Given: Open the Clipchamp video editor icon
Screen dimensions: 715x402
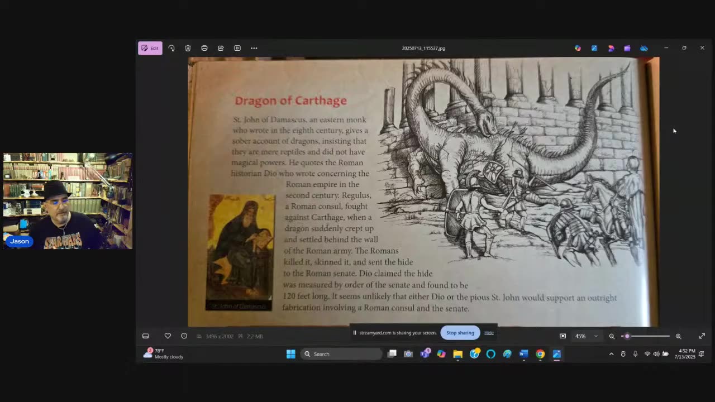Looking at the screenshot, I should (627, 48).
